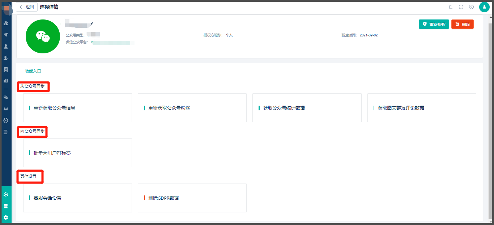Open the 重新获取公众号信息 card

(77, 108)
